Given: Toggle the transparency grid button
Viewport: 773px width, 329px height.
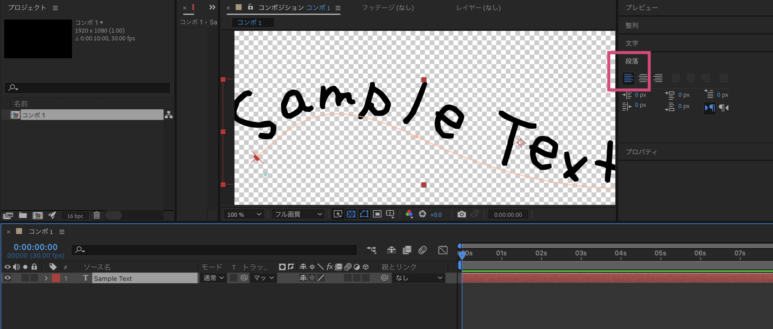Looking at the screenshot, I should (351, 214).
